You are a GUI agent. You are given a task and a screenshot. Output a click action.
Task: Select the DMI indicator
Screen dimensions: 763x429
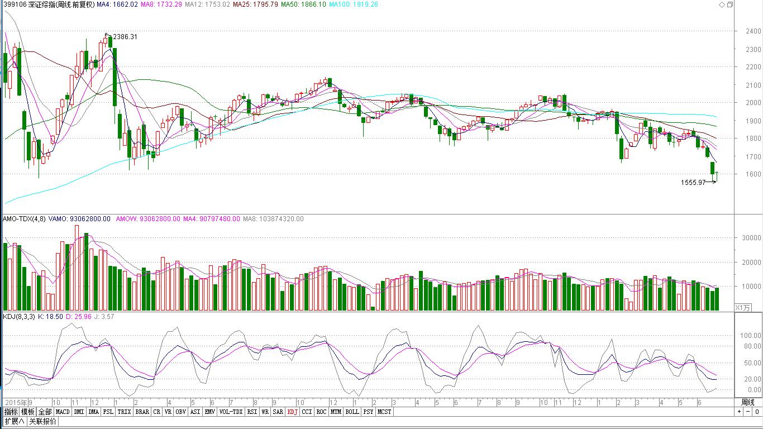point(79,412)
